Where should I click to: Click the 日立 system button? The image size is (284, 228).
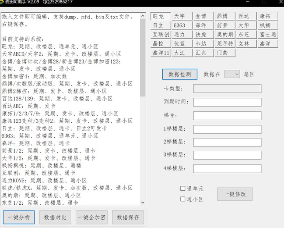161,25
